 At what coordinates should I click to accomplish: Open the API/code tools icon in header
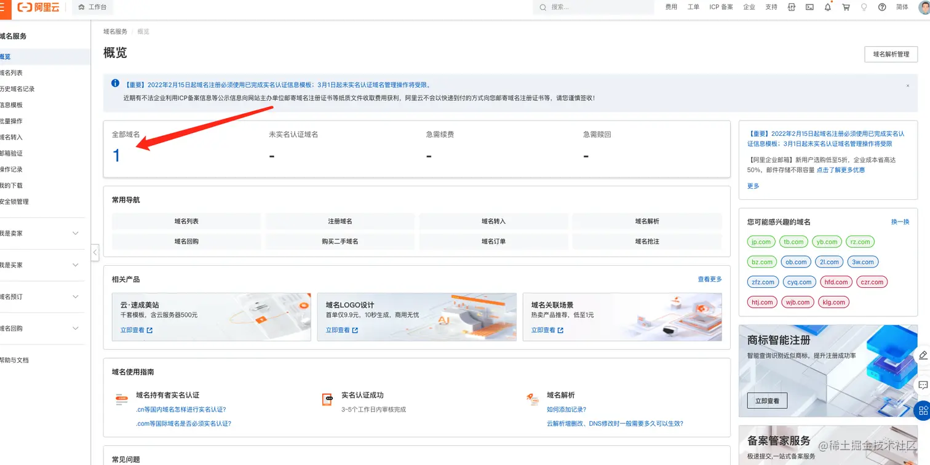click(x=792, y=7)
